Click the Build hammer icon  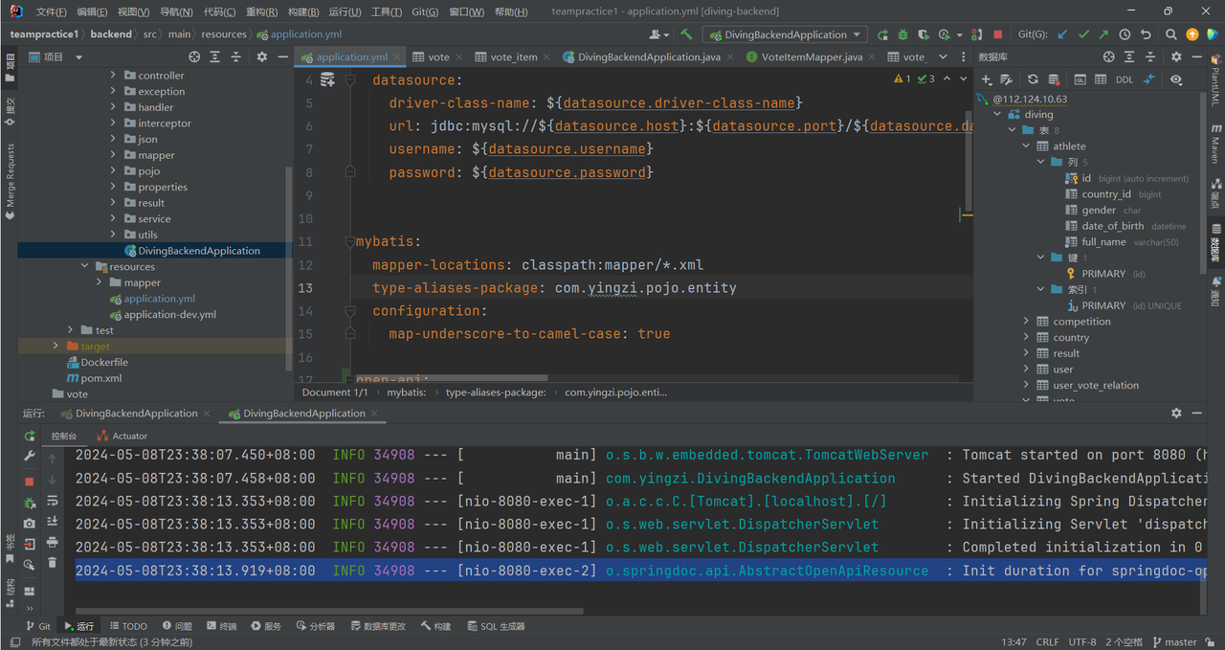(x=686, y=34)
